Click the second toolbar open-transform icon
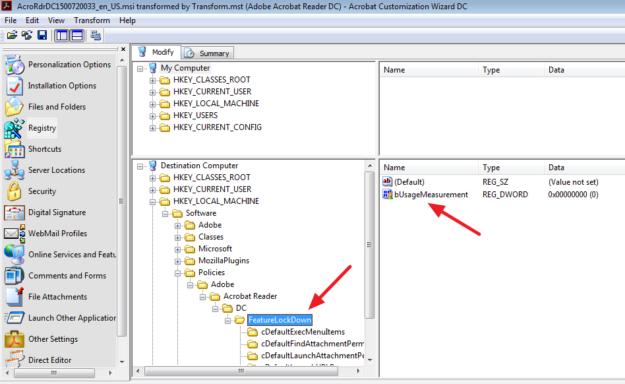The width and height of the screenshot is (625, 384). 27,36
